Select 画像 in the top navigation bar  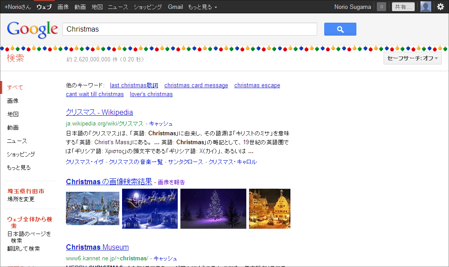[x=63, y=7]
